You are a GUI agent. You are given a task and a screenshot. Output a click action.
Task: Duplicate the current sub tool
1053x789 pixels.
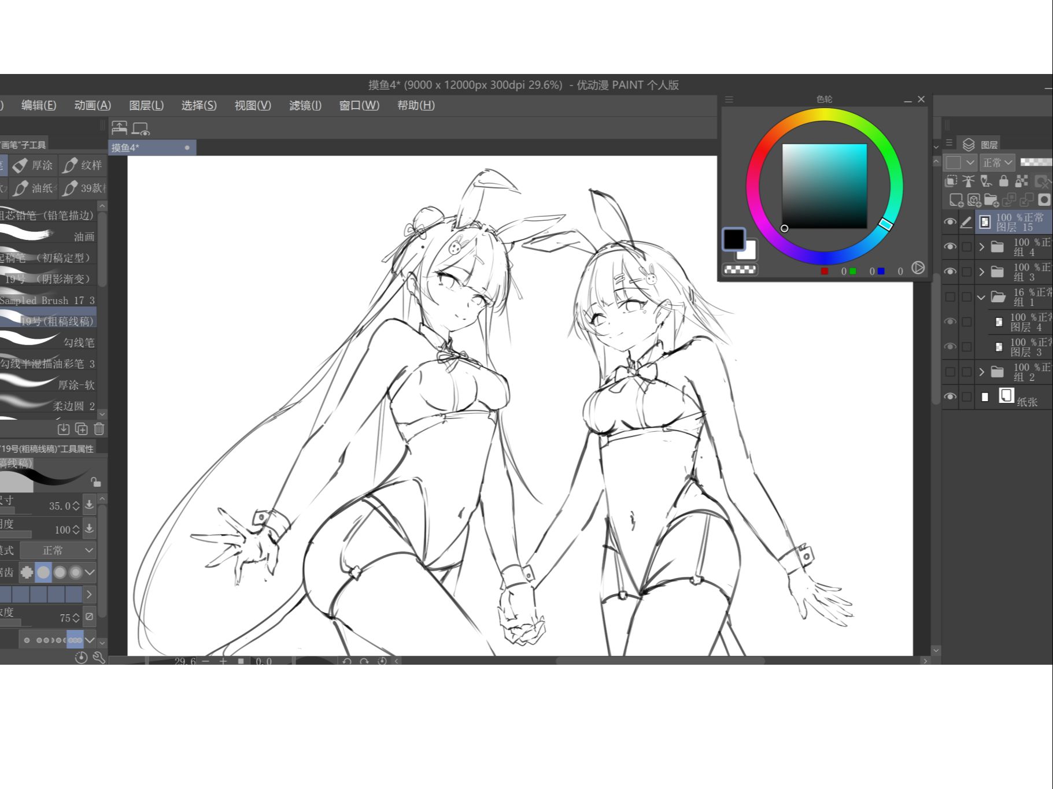pos(82,429)
